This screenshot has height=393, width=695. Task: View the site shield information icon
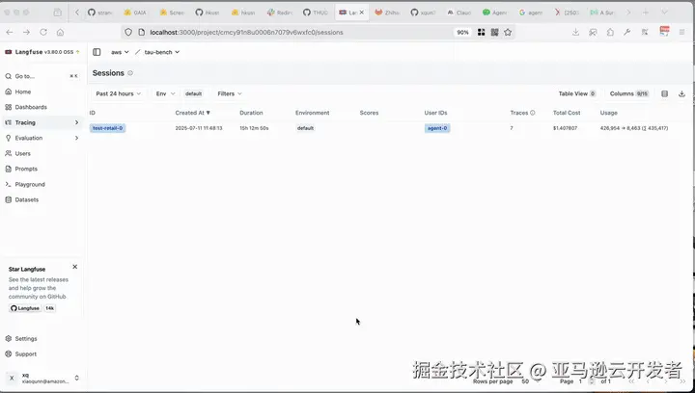click(128, 33)
